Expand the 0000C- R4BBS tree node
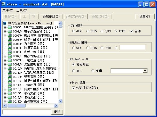Image resolution: width=157 pixels, height=117 pixels. click(x=5, y=27)
